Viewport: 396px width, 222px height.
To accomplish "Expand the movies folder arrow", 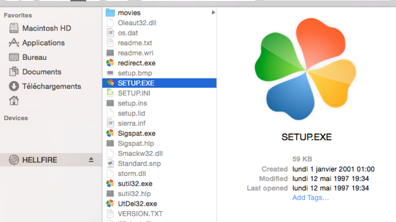I will (213, 12).
